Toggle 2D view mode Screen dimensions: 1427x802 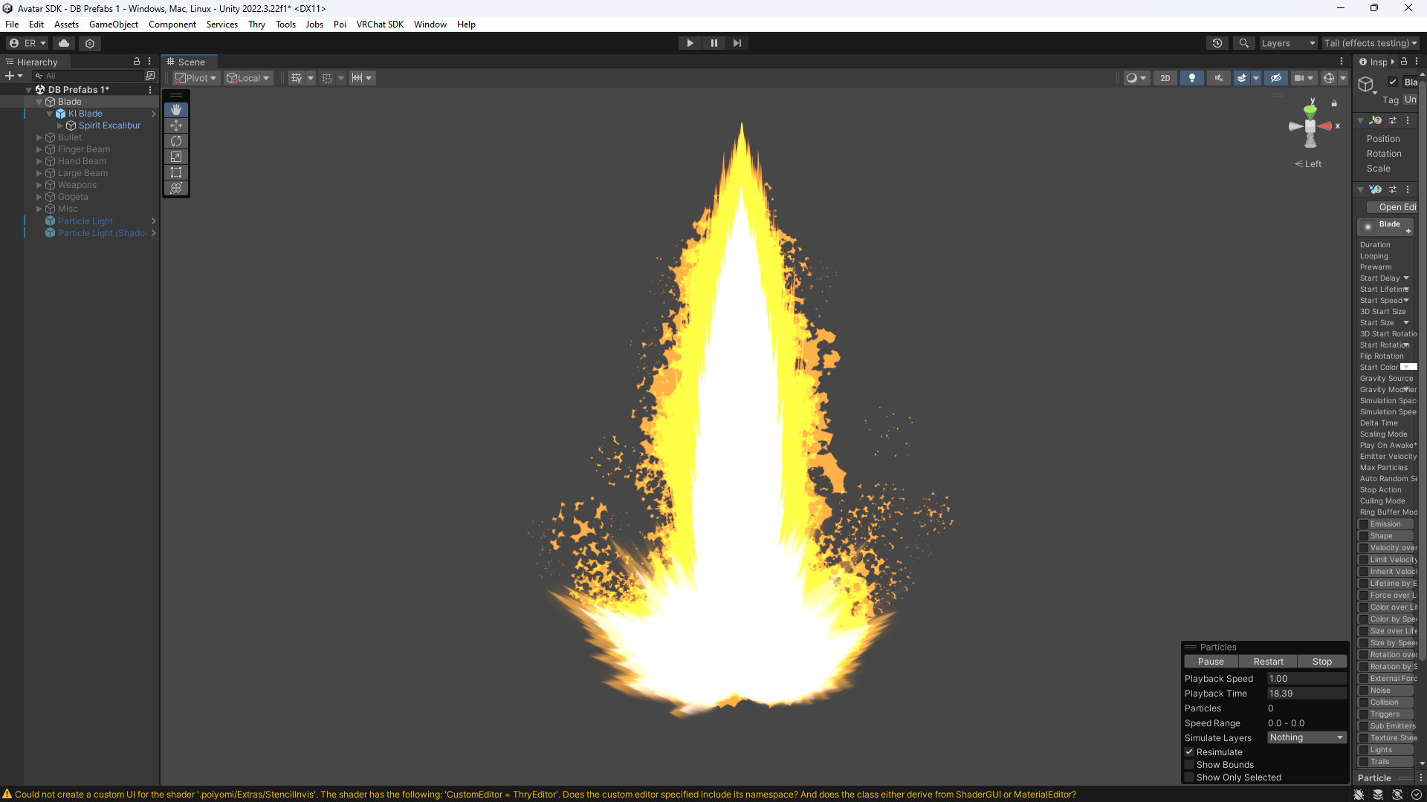point(1165,78)
